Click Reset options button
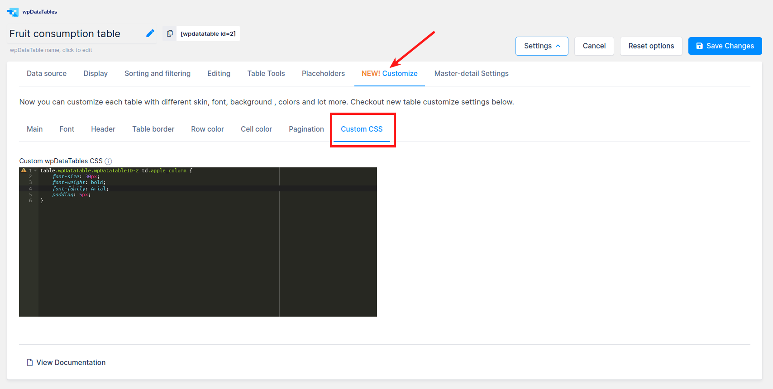773x389 pixels. coord(651,46)
